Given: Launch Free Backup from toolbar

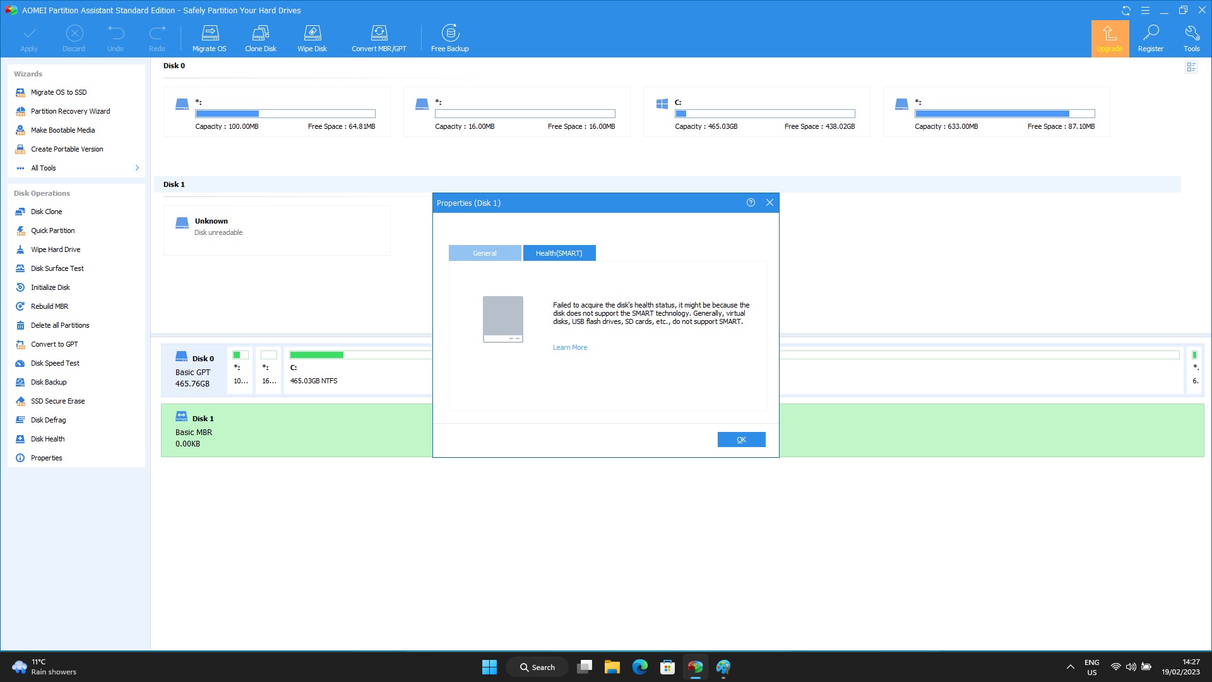Looking at the screenshot, I should [450, 39].
